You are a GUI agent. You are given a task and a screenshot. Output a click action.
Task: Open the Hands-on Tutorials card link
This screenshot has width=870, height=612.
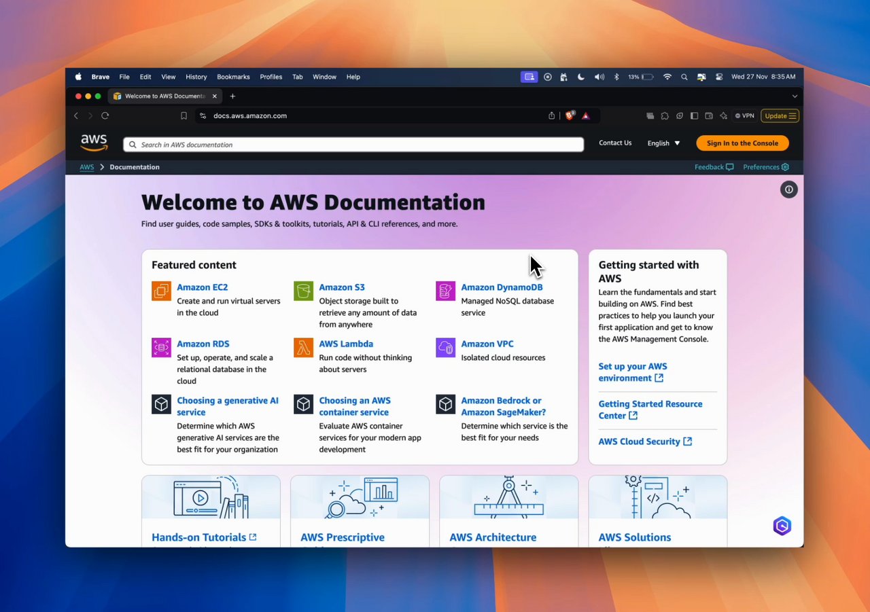[x=204, y=537]
